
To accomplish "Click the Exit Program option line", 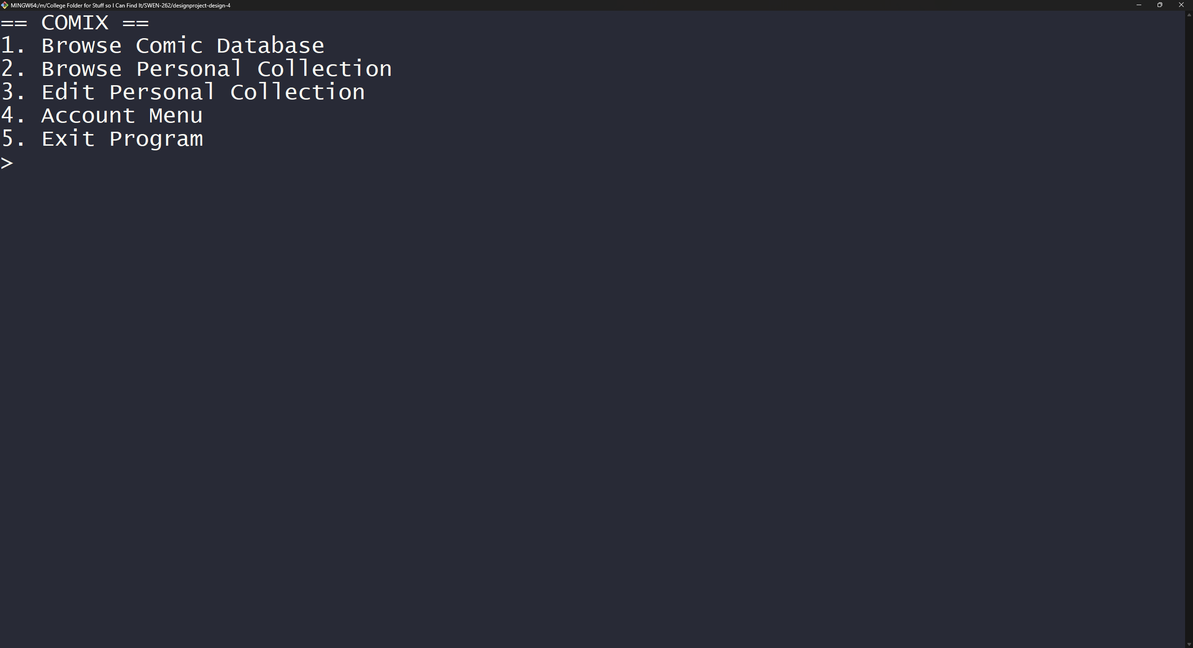I will pos(102,139).
